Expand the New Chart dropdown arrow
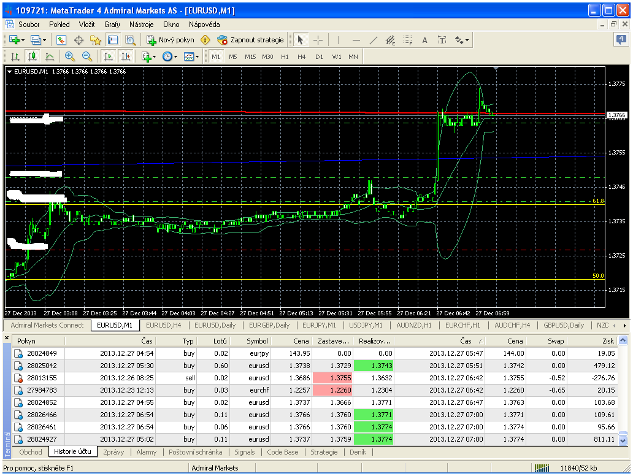This screenshot has width=633, height=476. pyautogui.click(x=23, y=40)
